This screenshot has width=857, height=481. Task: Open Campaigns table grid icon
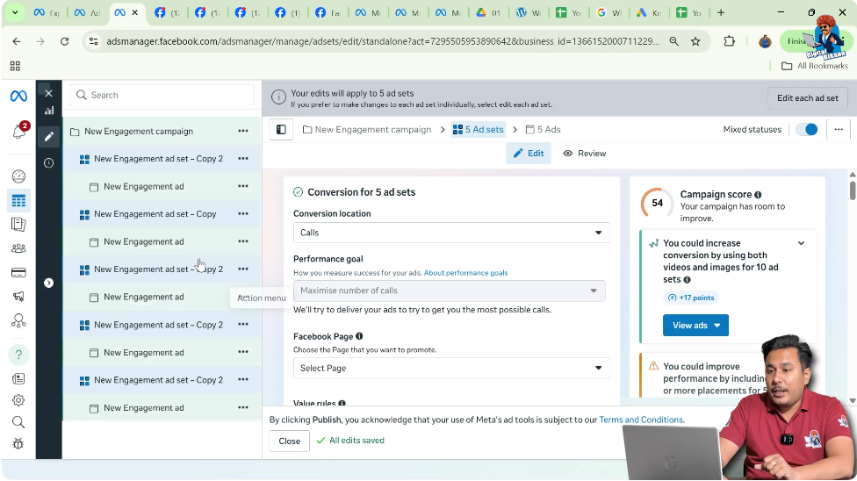point(18,201)
